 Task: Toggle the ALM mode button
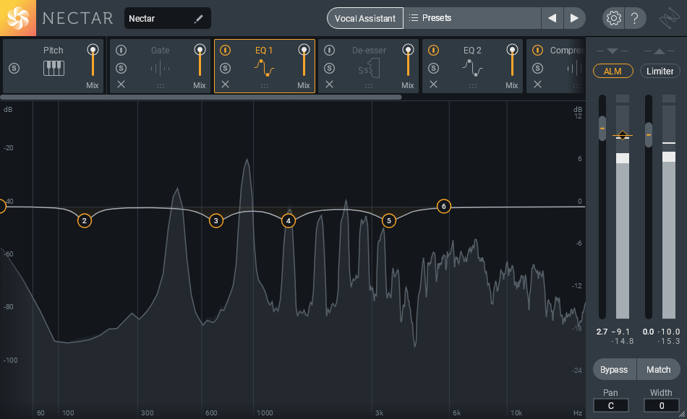[x=613, y=71]
